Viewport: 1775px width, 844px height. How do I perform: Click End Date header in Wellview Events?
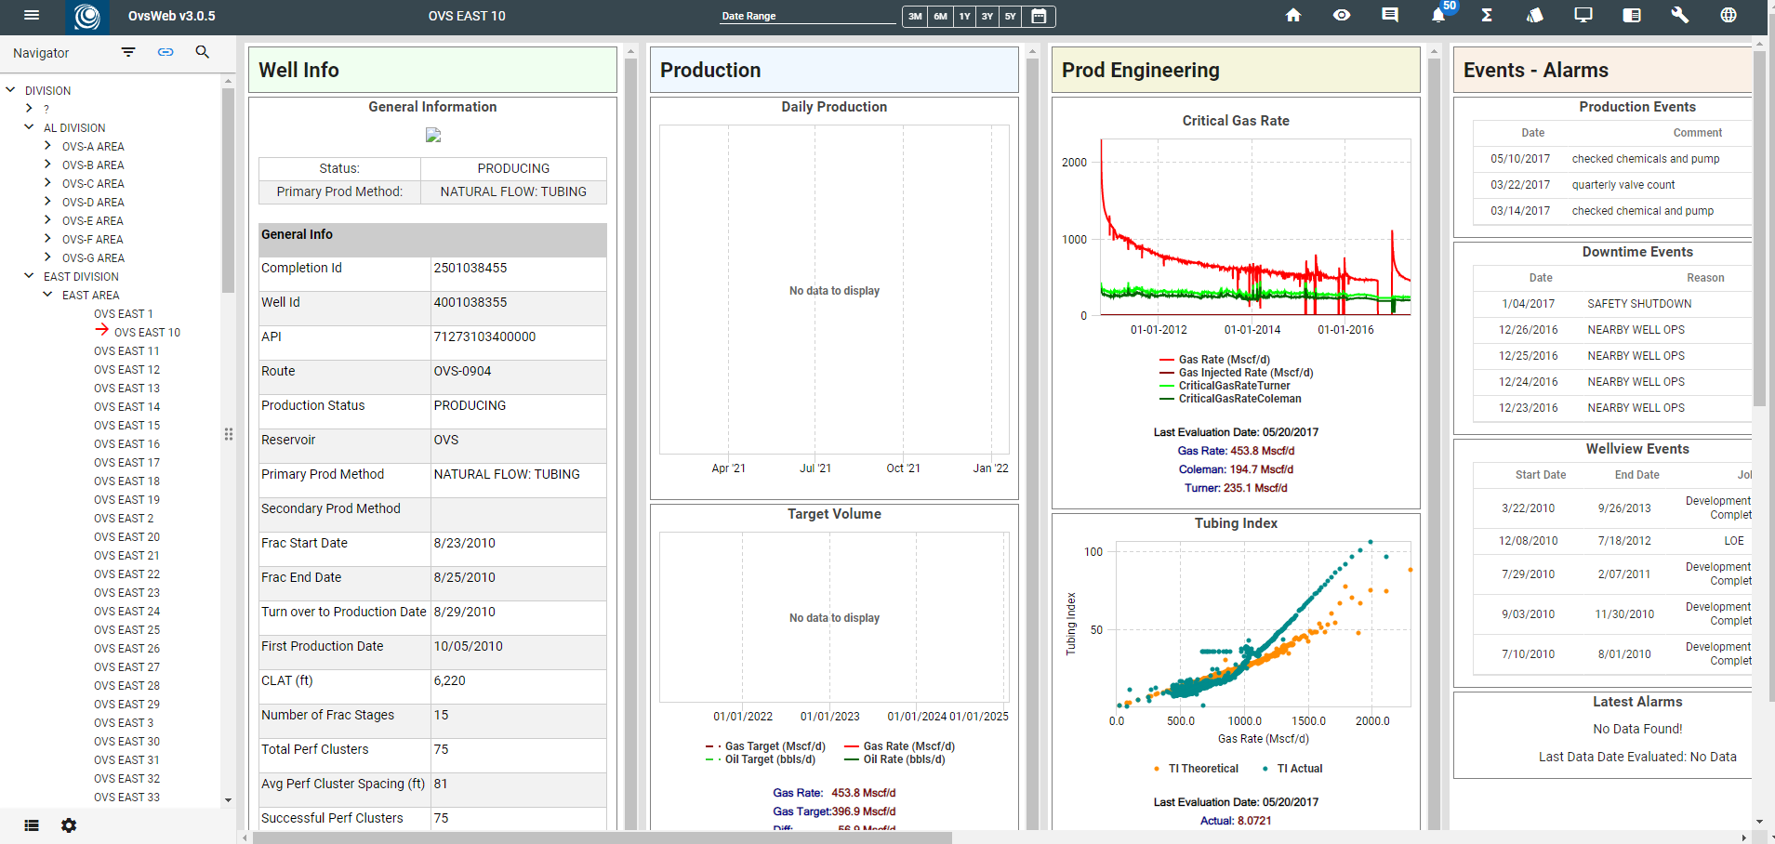[x=1637, y=475]
